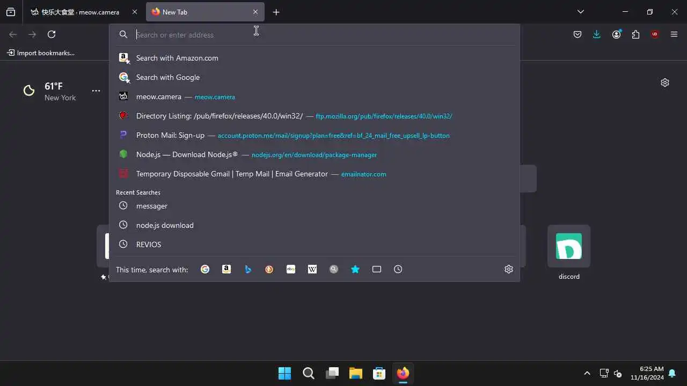The width and height of the screenshot is (687, 386).
Task: Click the Firefox View icon
Action: click(x=11, y=12)
